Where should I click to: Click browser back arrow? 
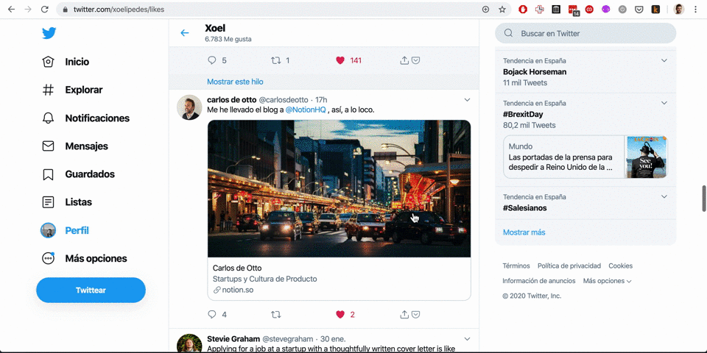(x=11, y=9)
